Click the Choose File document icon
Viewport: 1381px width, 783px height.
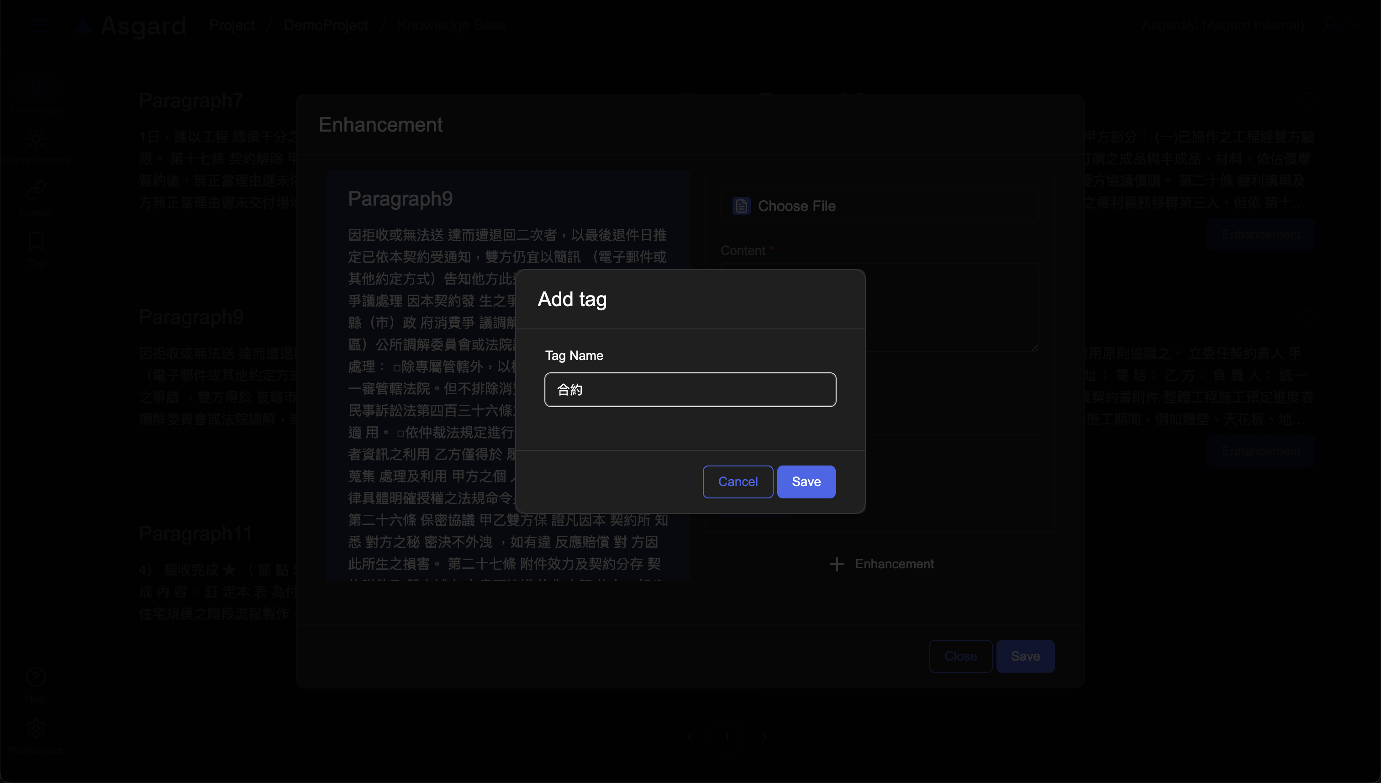coord(741,206)
